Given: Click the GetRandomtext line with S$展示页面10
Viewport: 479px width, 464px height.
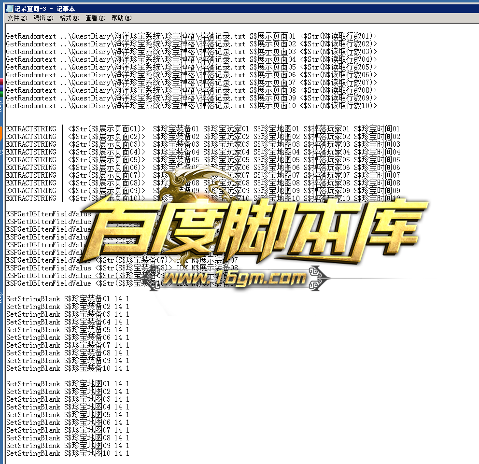Looking at the screenshot, I should coord(192,106).
